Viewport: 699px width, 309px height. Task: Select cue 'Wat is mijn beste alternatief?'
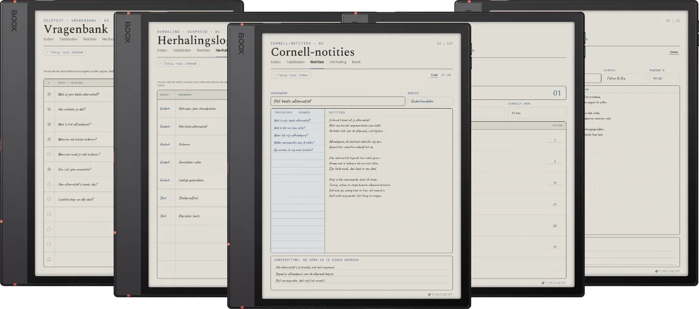pos(292,120)
